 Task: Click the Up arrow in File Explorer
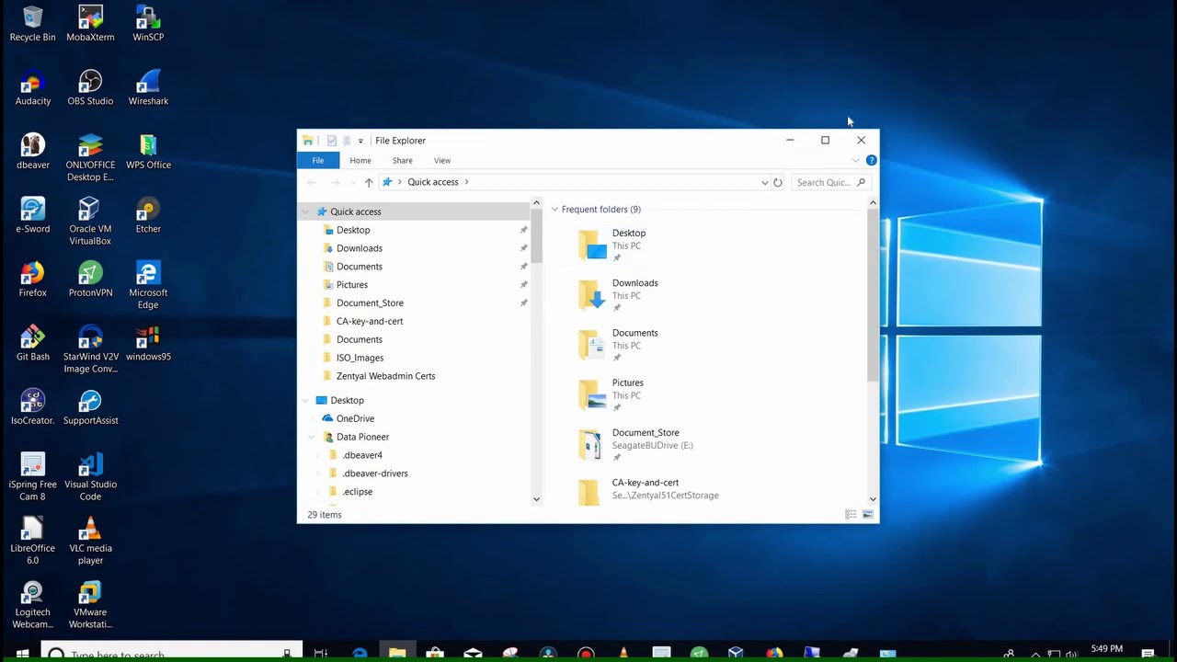pos(369,182)
